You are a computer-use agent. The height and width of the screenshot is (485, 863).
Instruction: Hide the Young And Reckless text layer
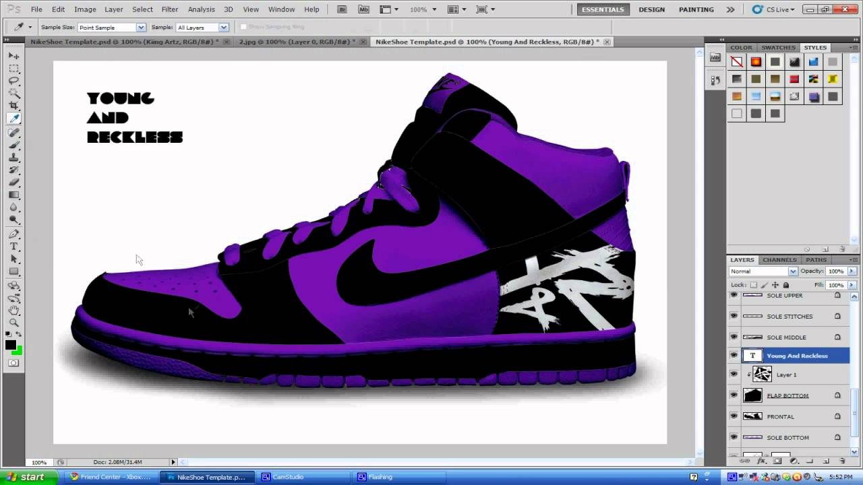734,356
